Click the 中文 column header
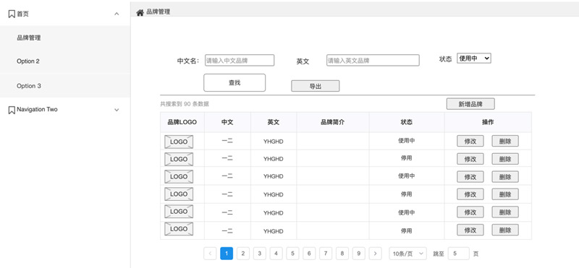This screenshot has height=268, width=579. pos(227,122)
